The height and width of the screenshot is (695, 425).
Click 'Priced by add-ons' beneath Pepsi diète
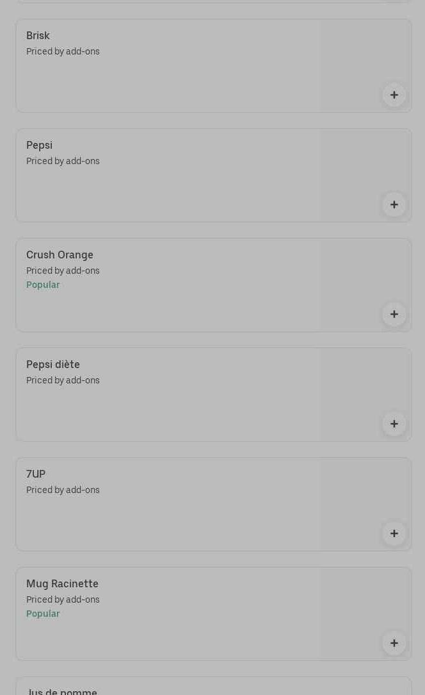pyautogui.click(x=63, y=381)
